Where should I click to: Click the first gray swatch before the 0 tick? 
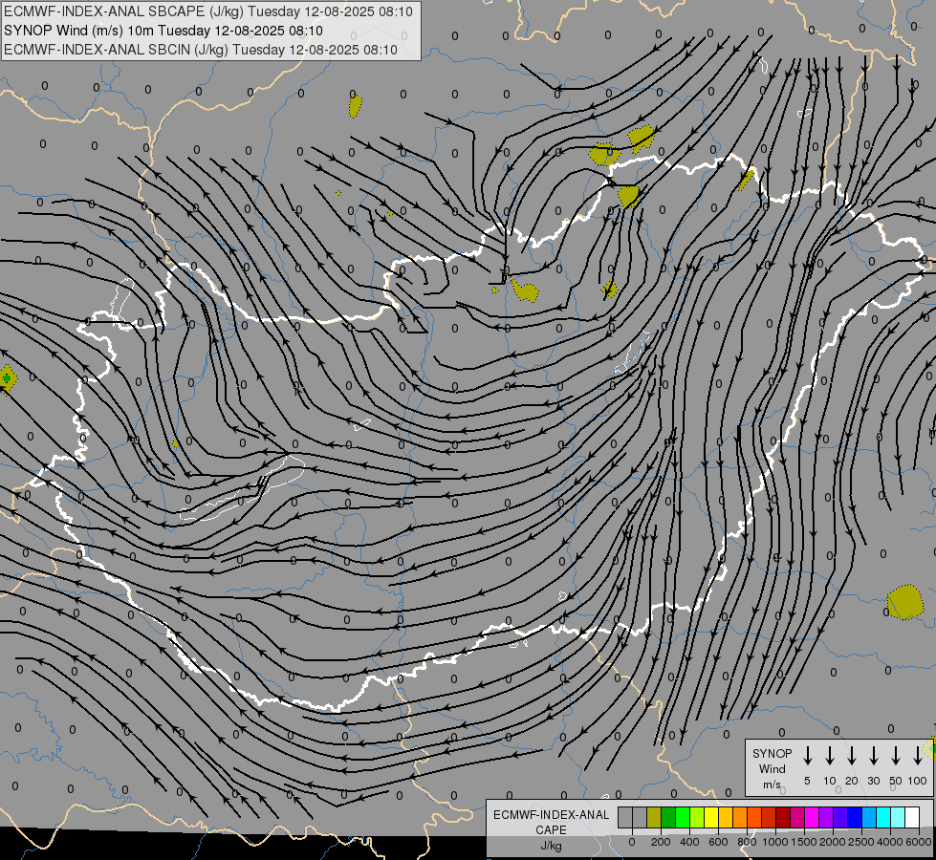625,817
